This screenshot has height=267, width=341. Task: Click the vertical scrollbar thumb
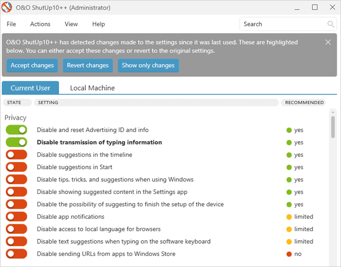[x=333, y=127]
